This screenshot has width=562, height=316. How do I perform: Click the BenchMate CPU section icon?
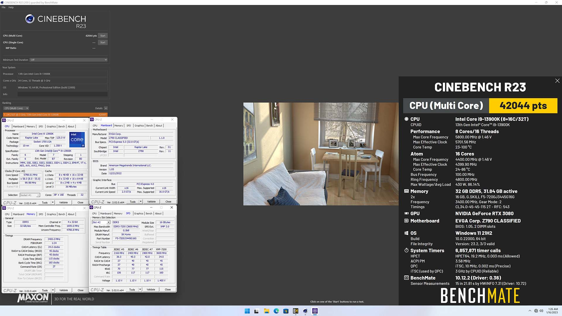(406, 119)
